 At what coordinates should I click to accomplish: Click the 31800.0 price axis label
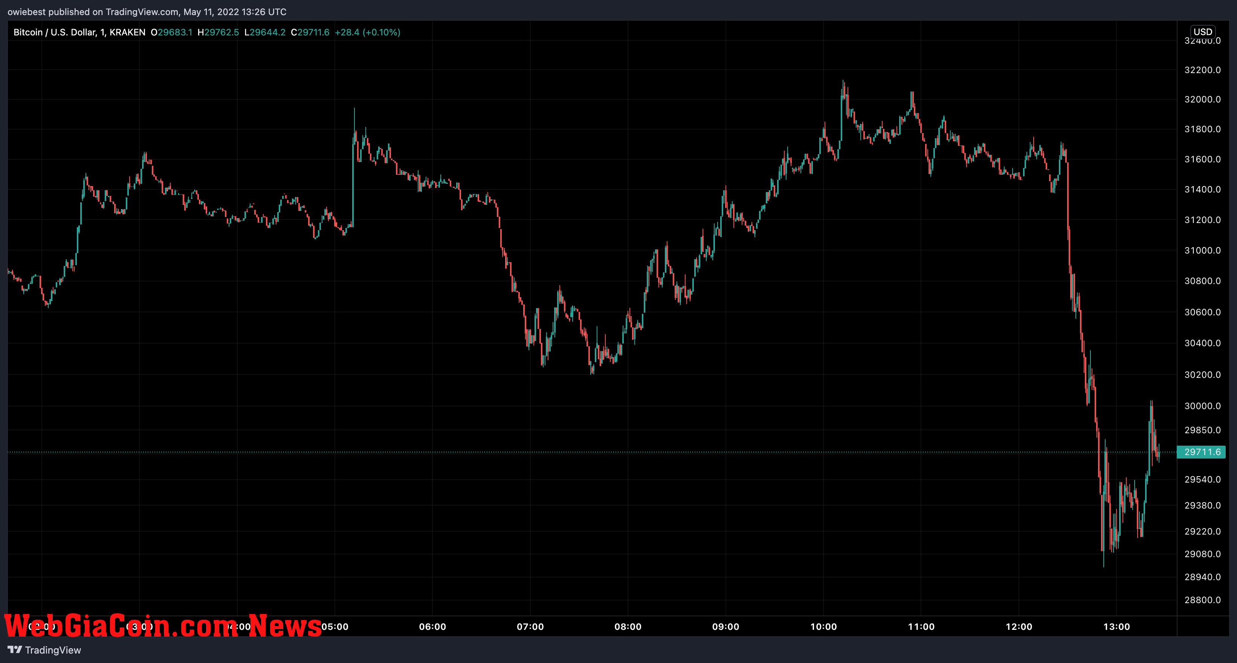pos(1202,129)
